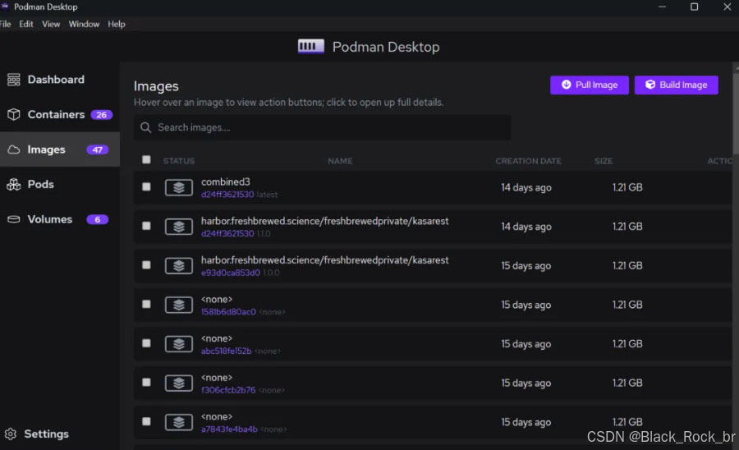Click the layers status icon for combined3

tap(179, 187)
